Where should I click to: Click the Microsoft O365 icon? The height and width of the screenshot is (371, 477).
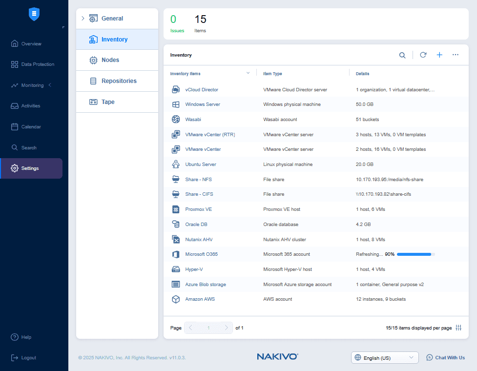[x=176, y=254]
